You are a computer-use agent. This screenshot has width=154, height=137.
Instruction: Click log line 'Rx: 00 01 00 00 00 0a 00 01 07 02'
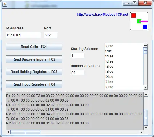pos(47,123)
